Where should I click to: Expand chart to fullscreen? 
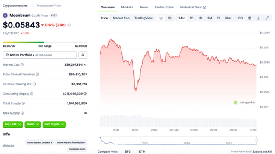pos(267,18)
